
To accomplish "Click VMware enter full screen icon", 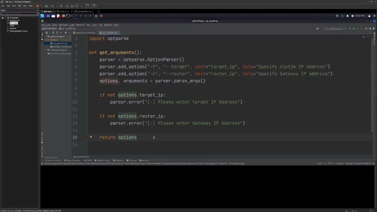I will (77, 6).
